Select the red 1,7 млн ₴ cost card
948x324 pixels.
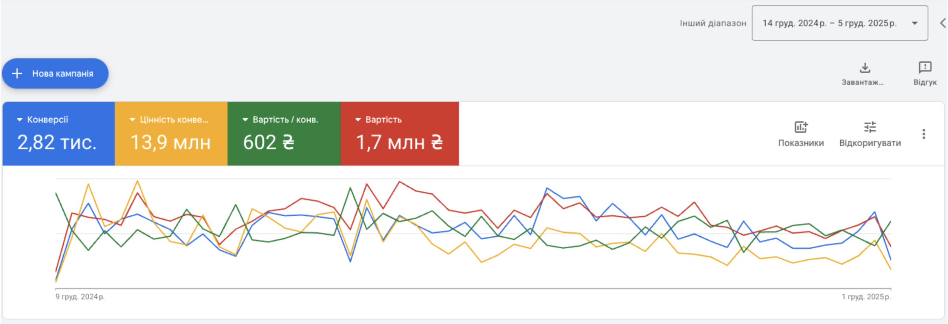click(399, 142)
